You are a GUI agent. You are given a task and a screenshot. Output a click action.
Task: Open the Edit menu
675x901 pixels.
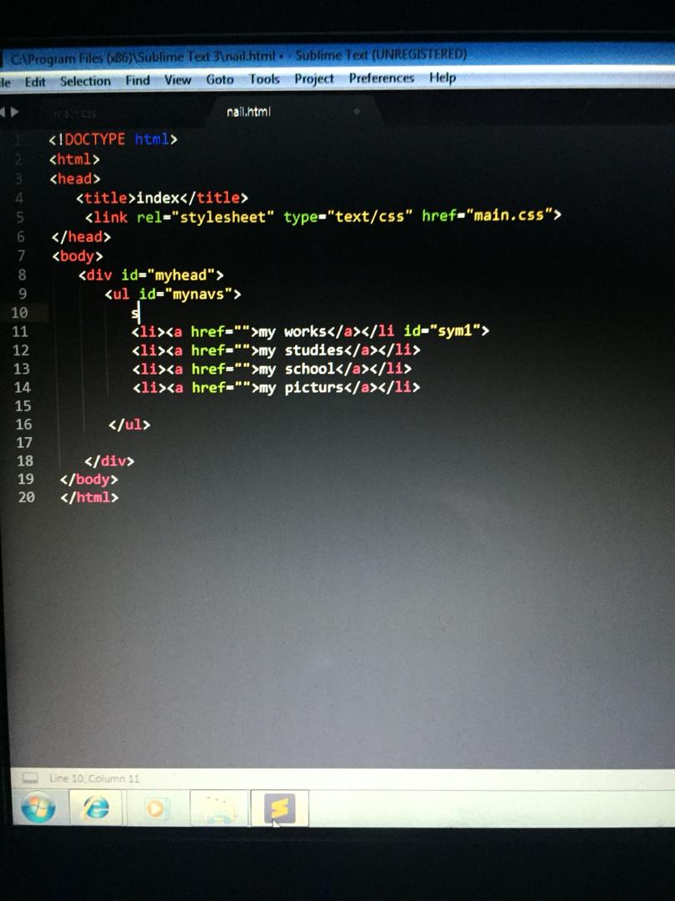point(35,81)
